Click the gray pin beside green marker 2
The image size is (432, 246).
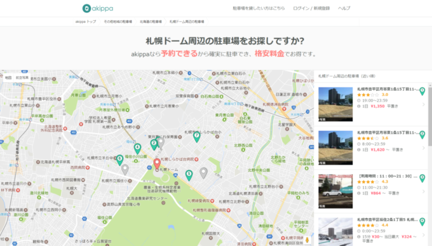(x=161, y=142)
